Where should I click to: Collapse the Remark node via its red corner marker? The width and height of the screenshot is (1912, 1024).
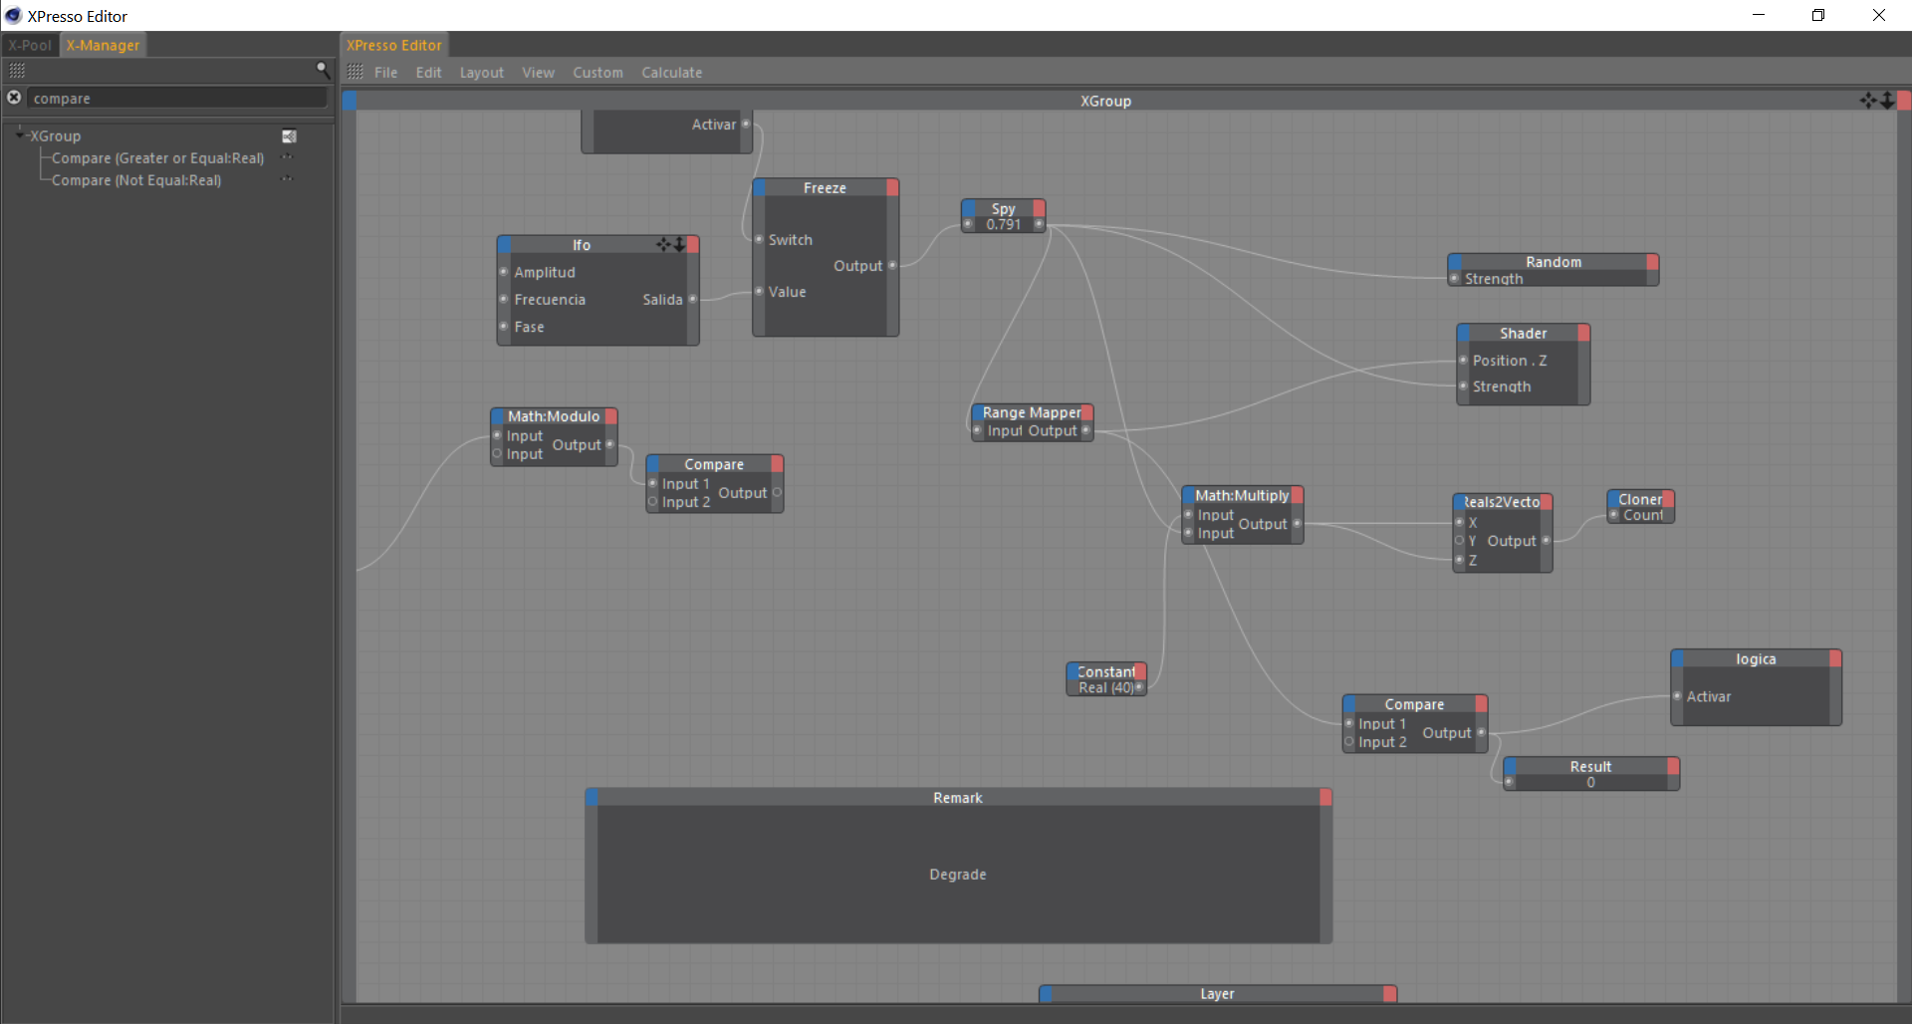(1324, 797)
